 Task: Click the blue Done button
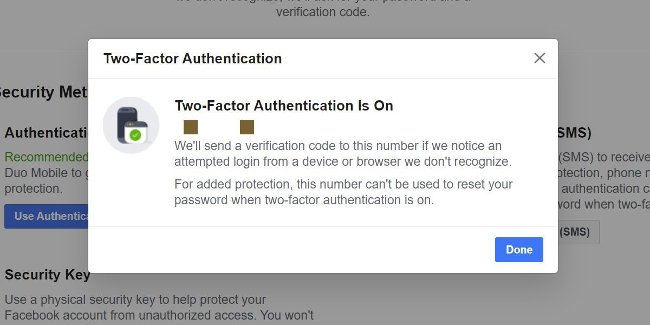click(x=518, y=250)
